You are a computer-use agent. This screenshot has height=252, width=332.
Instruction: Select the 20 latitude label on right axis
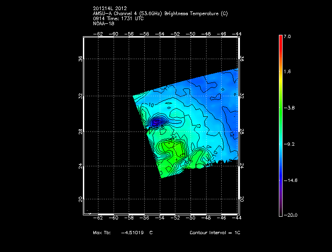(242, 199)
